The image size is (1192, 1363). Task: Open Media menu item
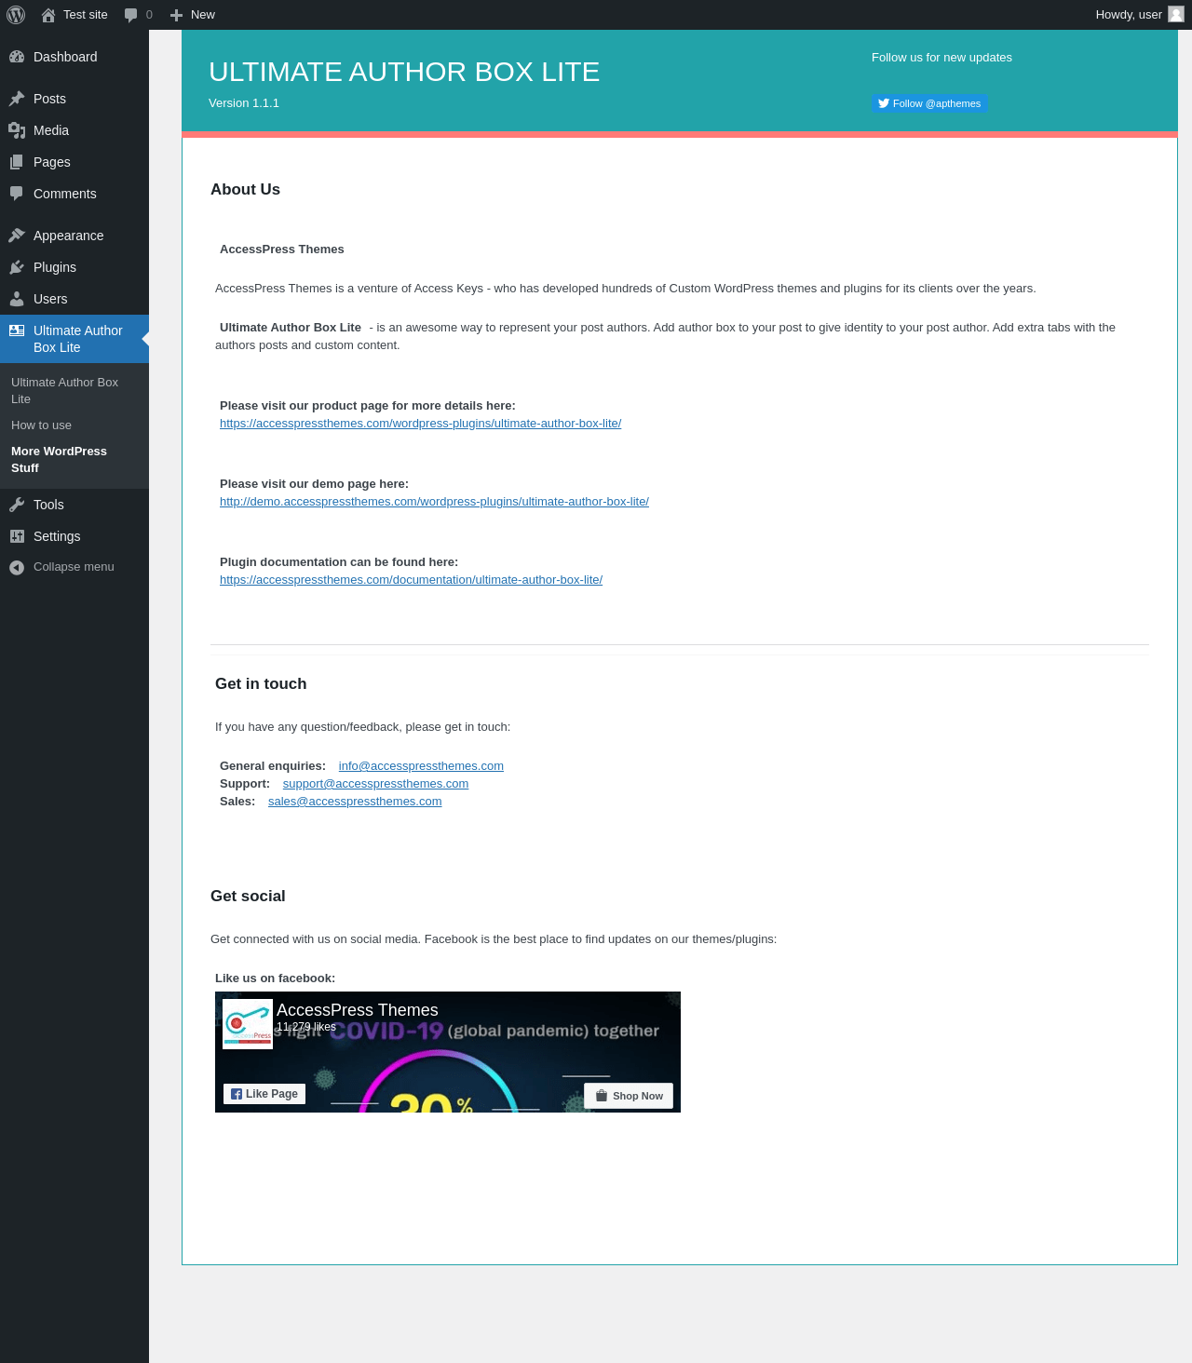click(74, 130)
